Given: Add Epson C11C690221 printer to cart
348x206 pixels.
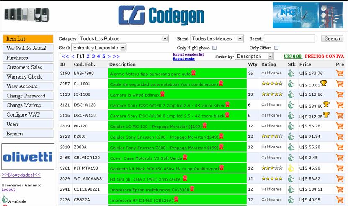Looking at the screenshot, I should (340, 189).
